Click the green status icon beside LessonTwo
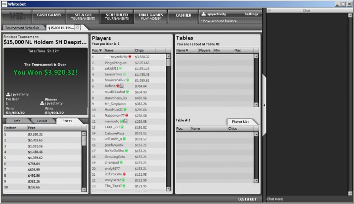Image resolution: width=354 pixels, height=204 pixels. [x=124, y=74]
